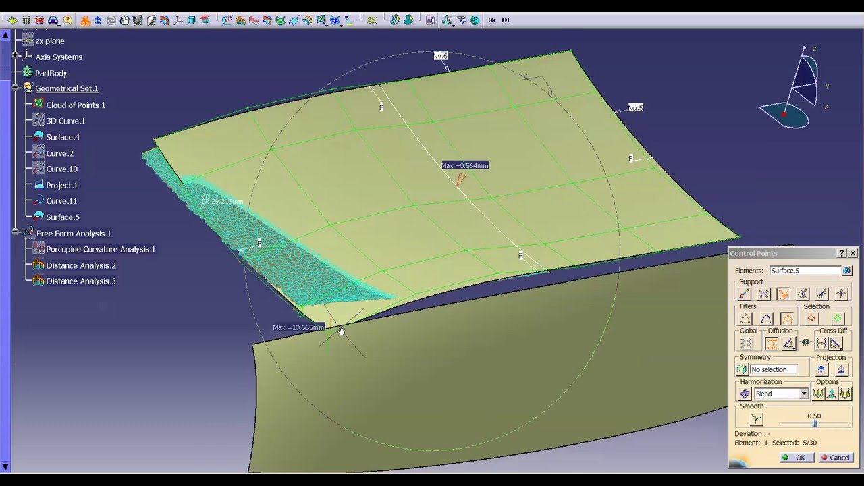Toggle the constant Cross Diff icon

[821, 343]
